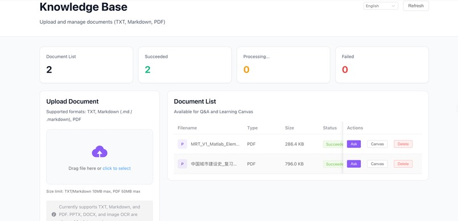Screen dimensions: 458x221
Task: Open the English language dropdown
Action: 381,6
